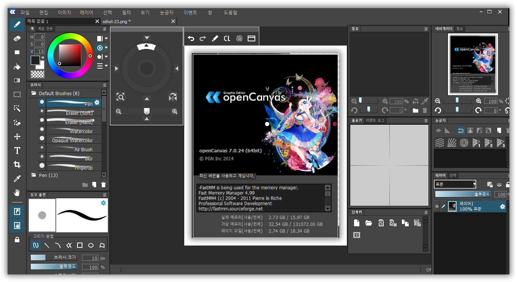Select the parallel lines ruler
The image size is (517, 282).
pyautogui.click(x=440, y=143)
